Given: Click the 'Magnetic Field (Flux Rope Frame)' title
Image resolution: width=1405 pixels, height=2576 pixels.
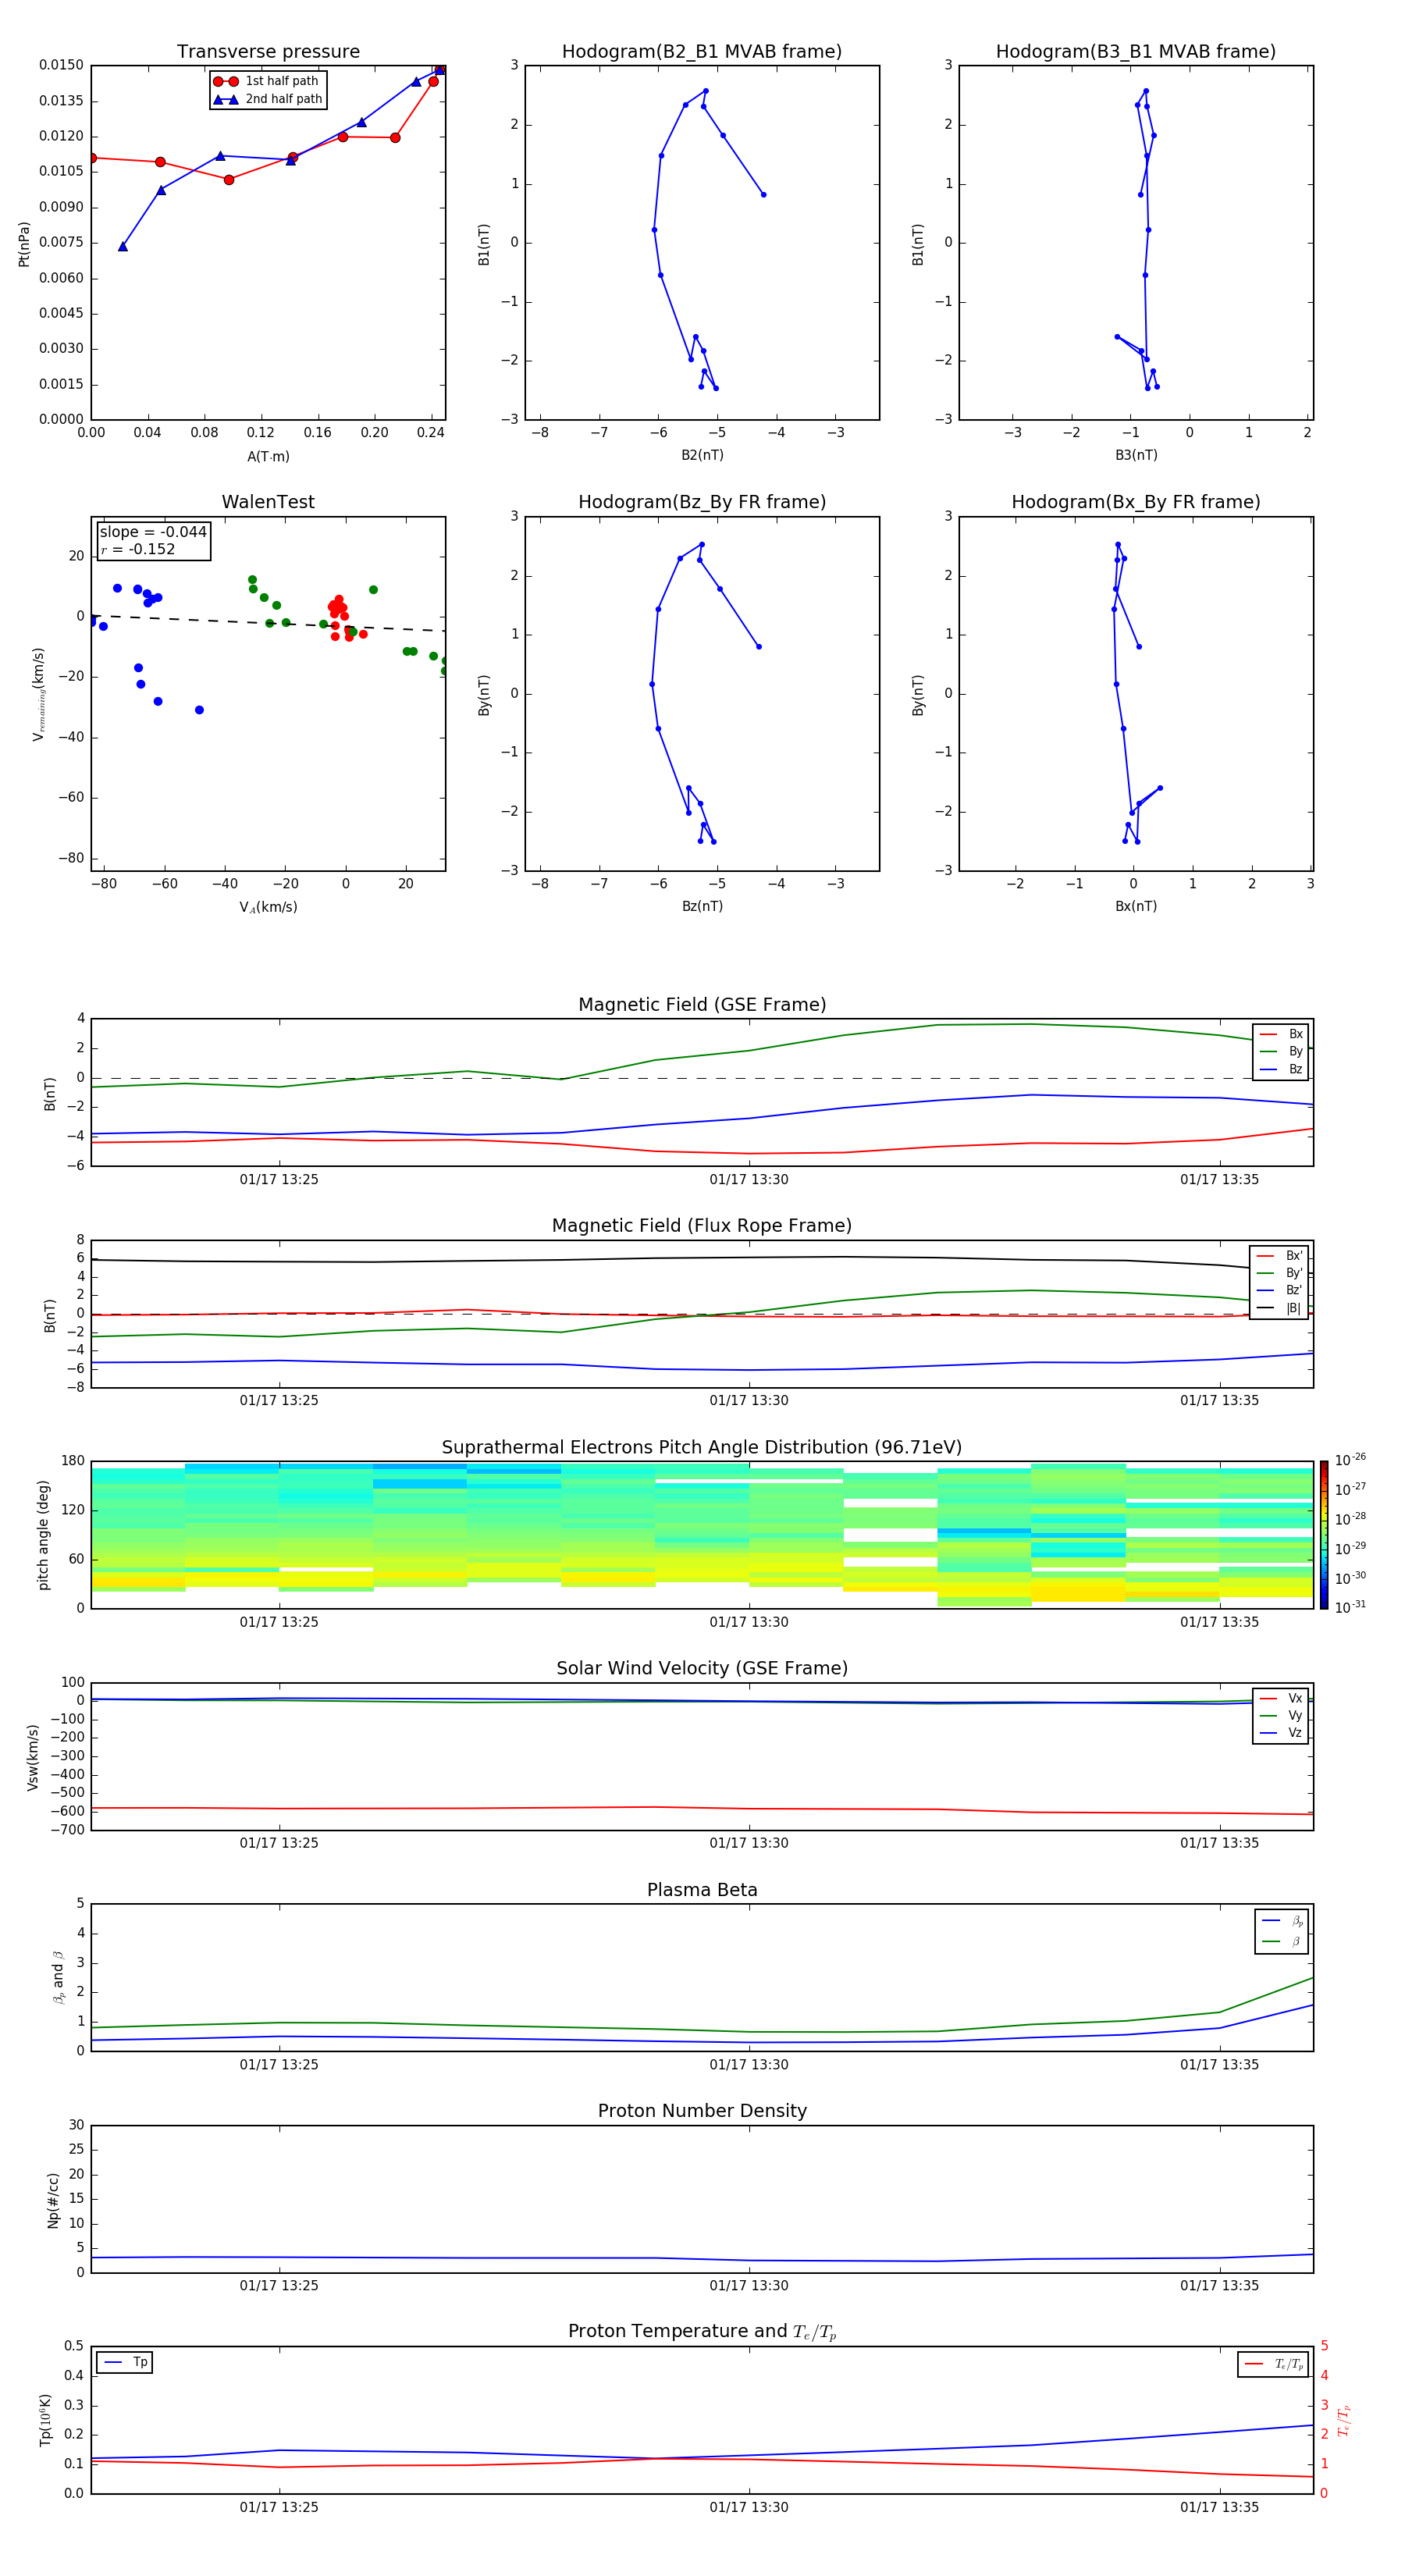Looking at the screenshot, I should (x=702, y=1226).
